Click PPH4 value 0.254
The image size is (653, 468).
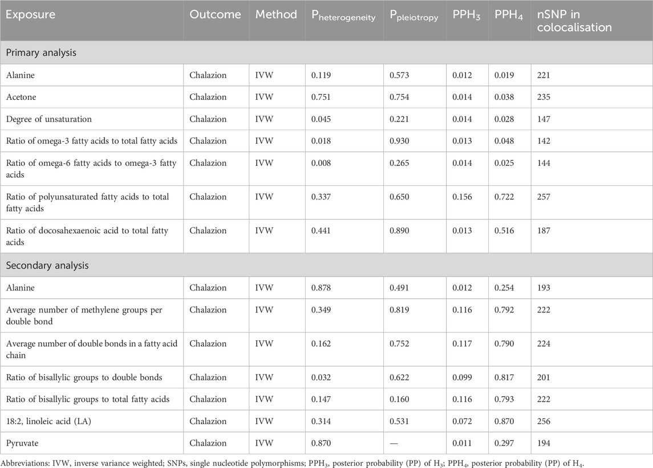(504, 288)
